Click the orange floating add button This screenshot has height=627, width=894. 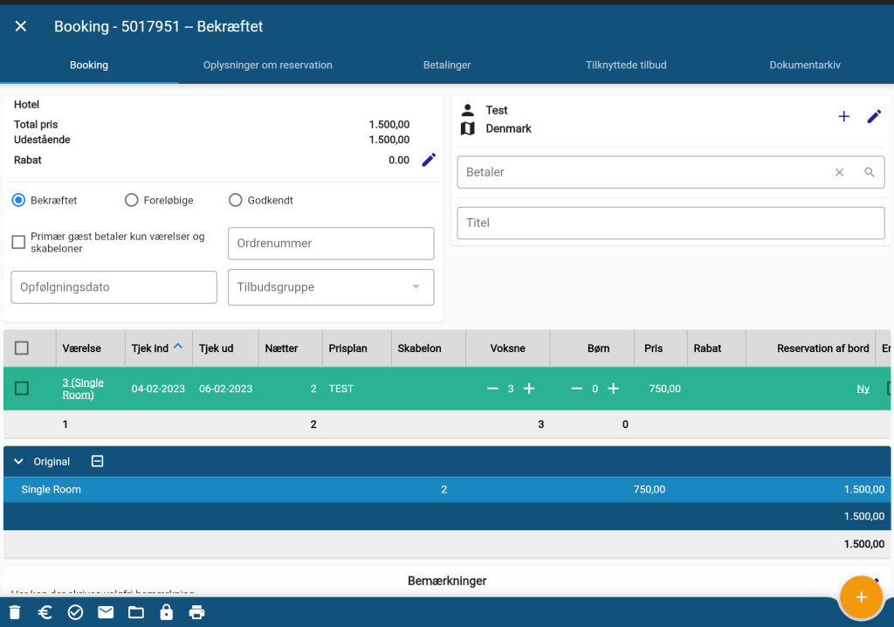tap(861, 596)
